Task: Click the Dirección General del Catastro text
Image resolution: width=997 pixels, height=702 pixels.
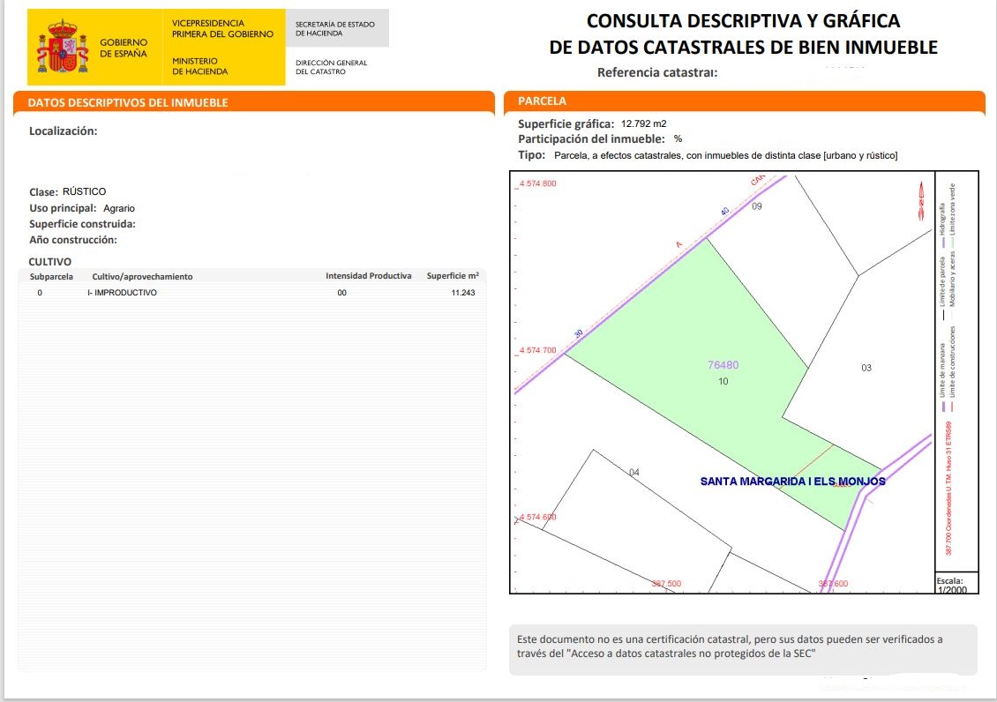Action: point(331,67)
